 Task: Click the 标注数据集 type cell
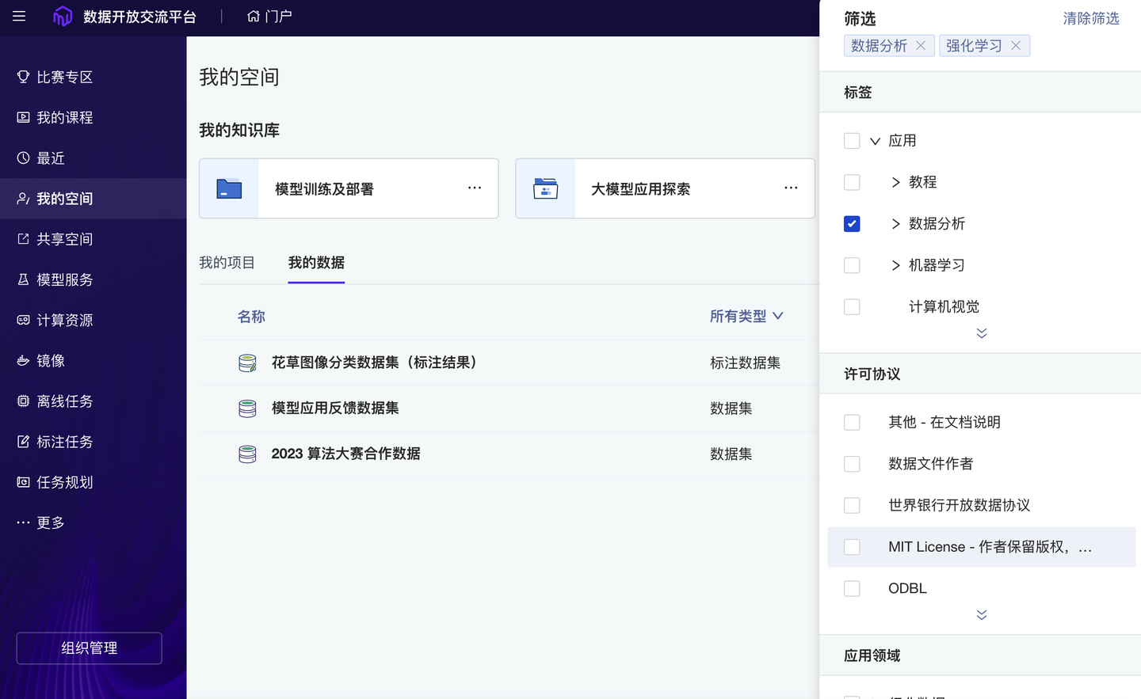pyautogui.click(x=745, y=363)
